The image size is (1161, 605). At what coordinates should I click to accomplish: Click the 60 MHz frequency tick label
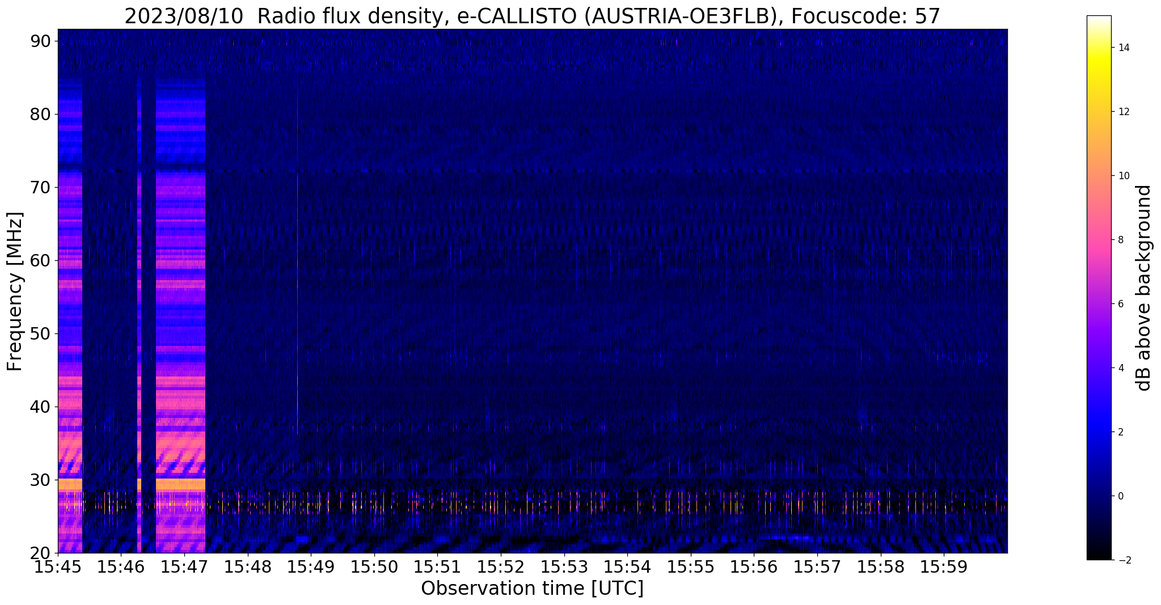[x=40, y=260]
